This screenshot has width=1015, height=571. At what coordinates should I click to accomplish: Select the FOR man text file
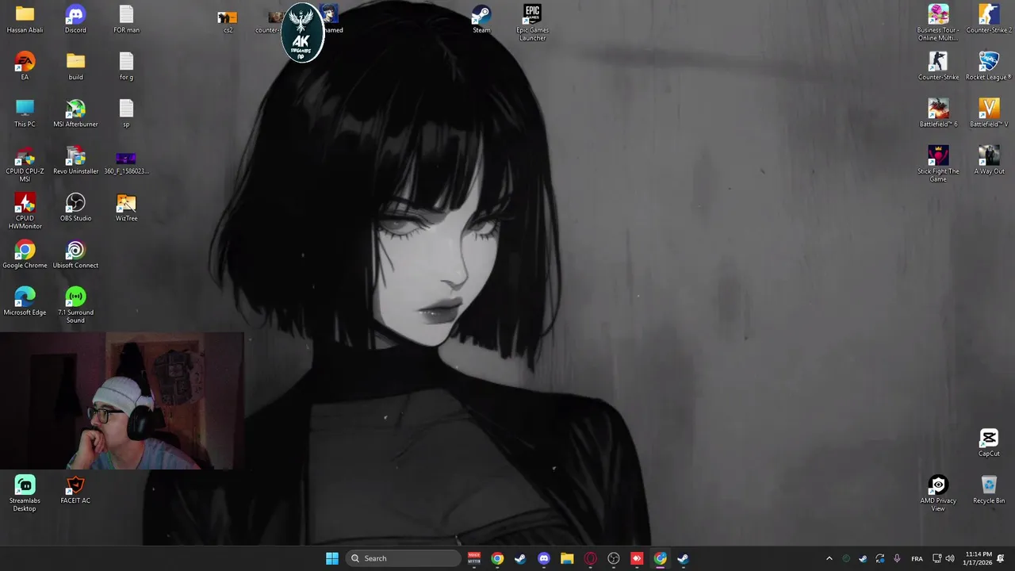click(126, 20)
